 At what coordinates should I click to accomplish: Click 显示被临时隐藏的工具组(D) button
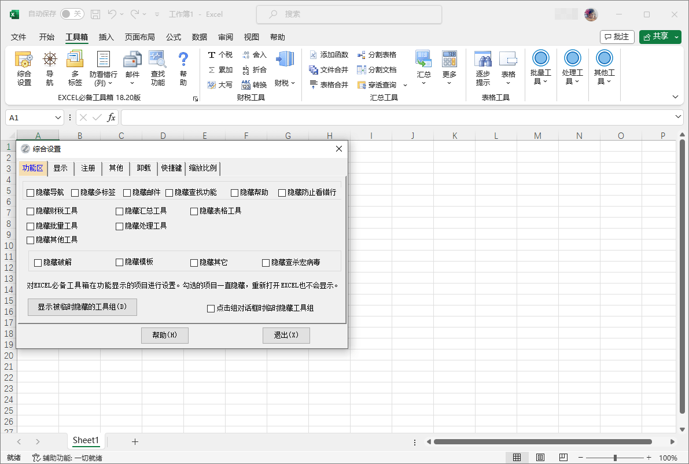82,307
